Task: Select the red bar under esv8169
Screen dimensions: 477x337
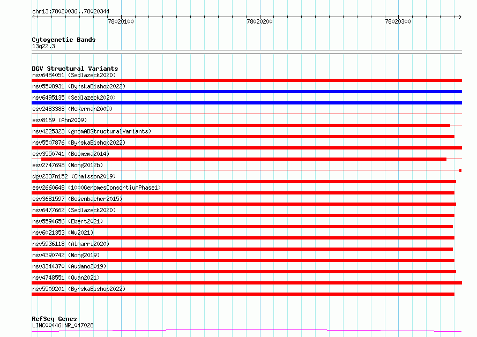Action: click(241, 125)
